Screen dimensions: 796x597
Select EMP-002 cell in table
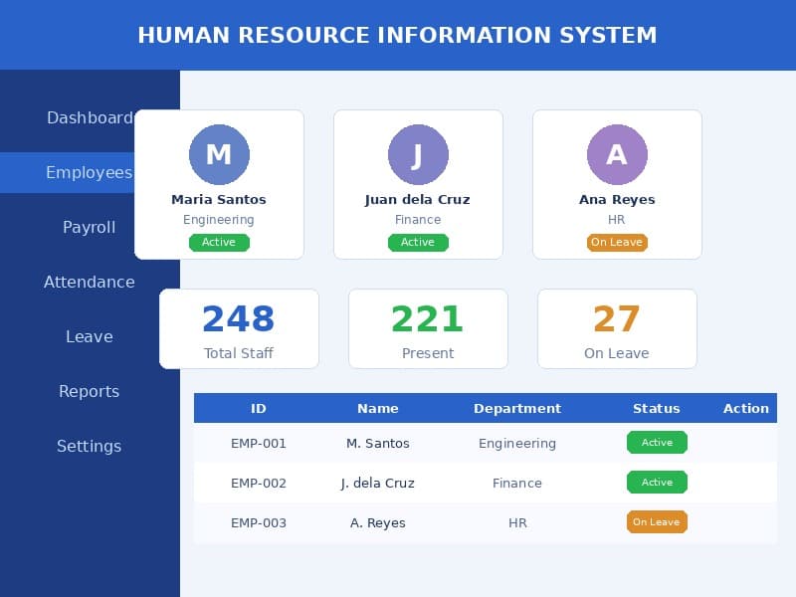click(259, 483)
